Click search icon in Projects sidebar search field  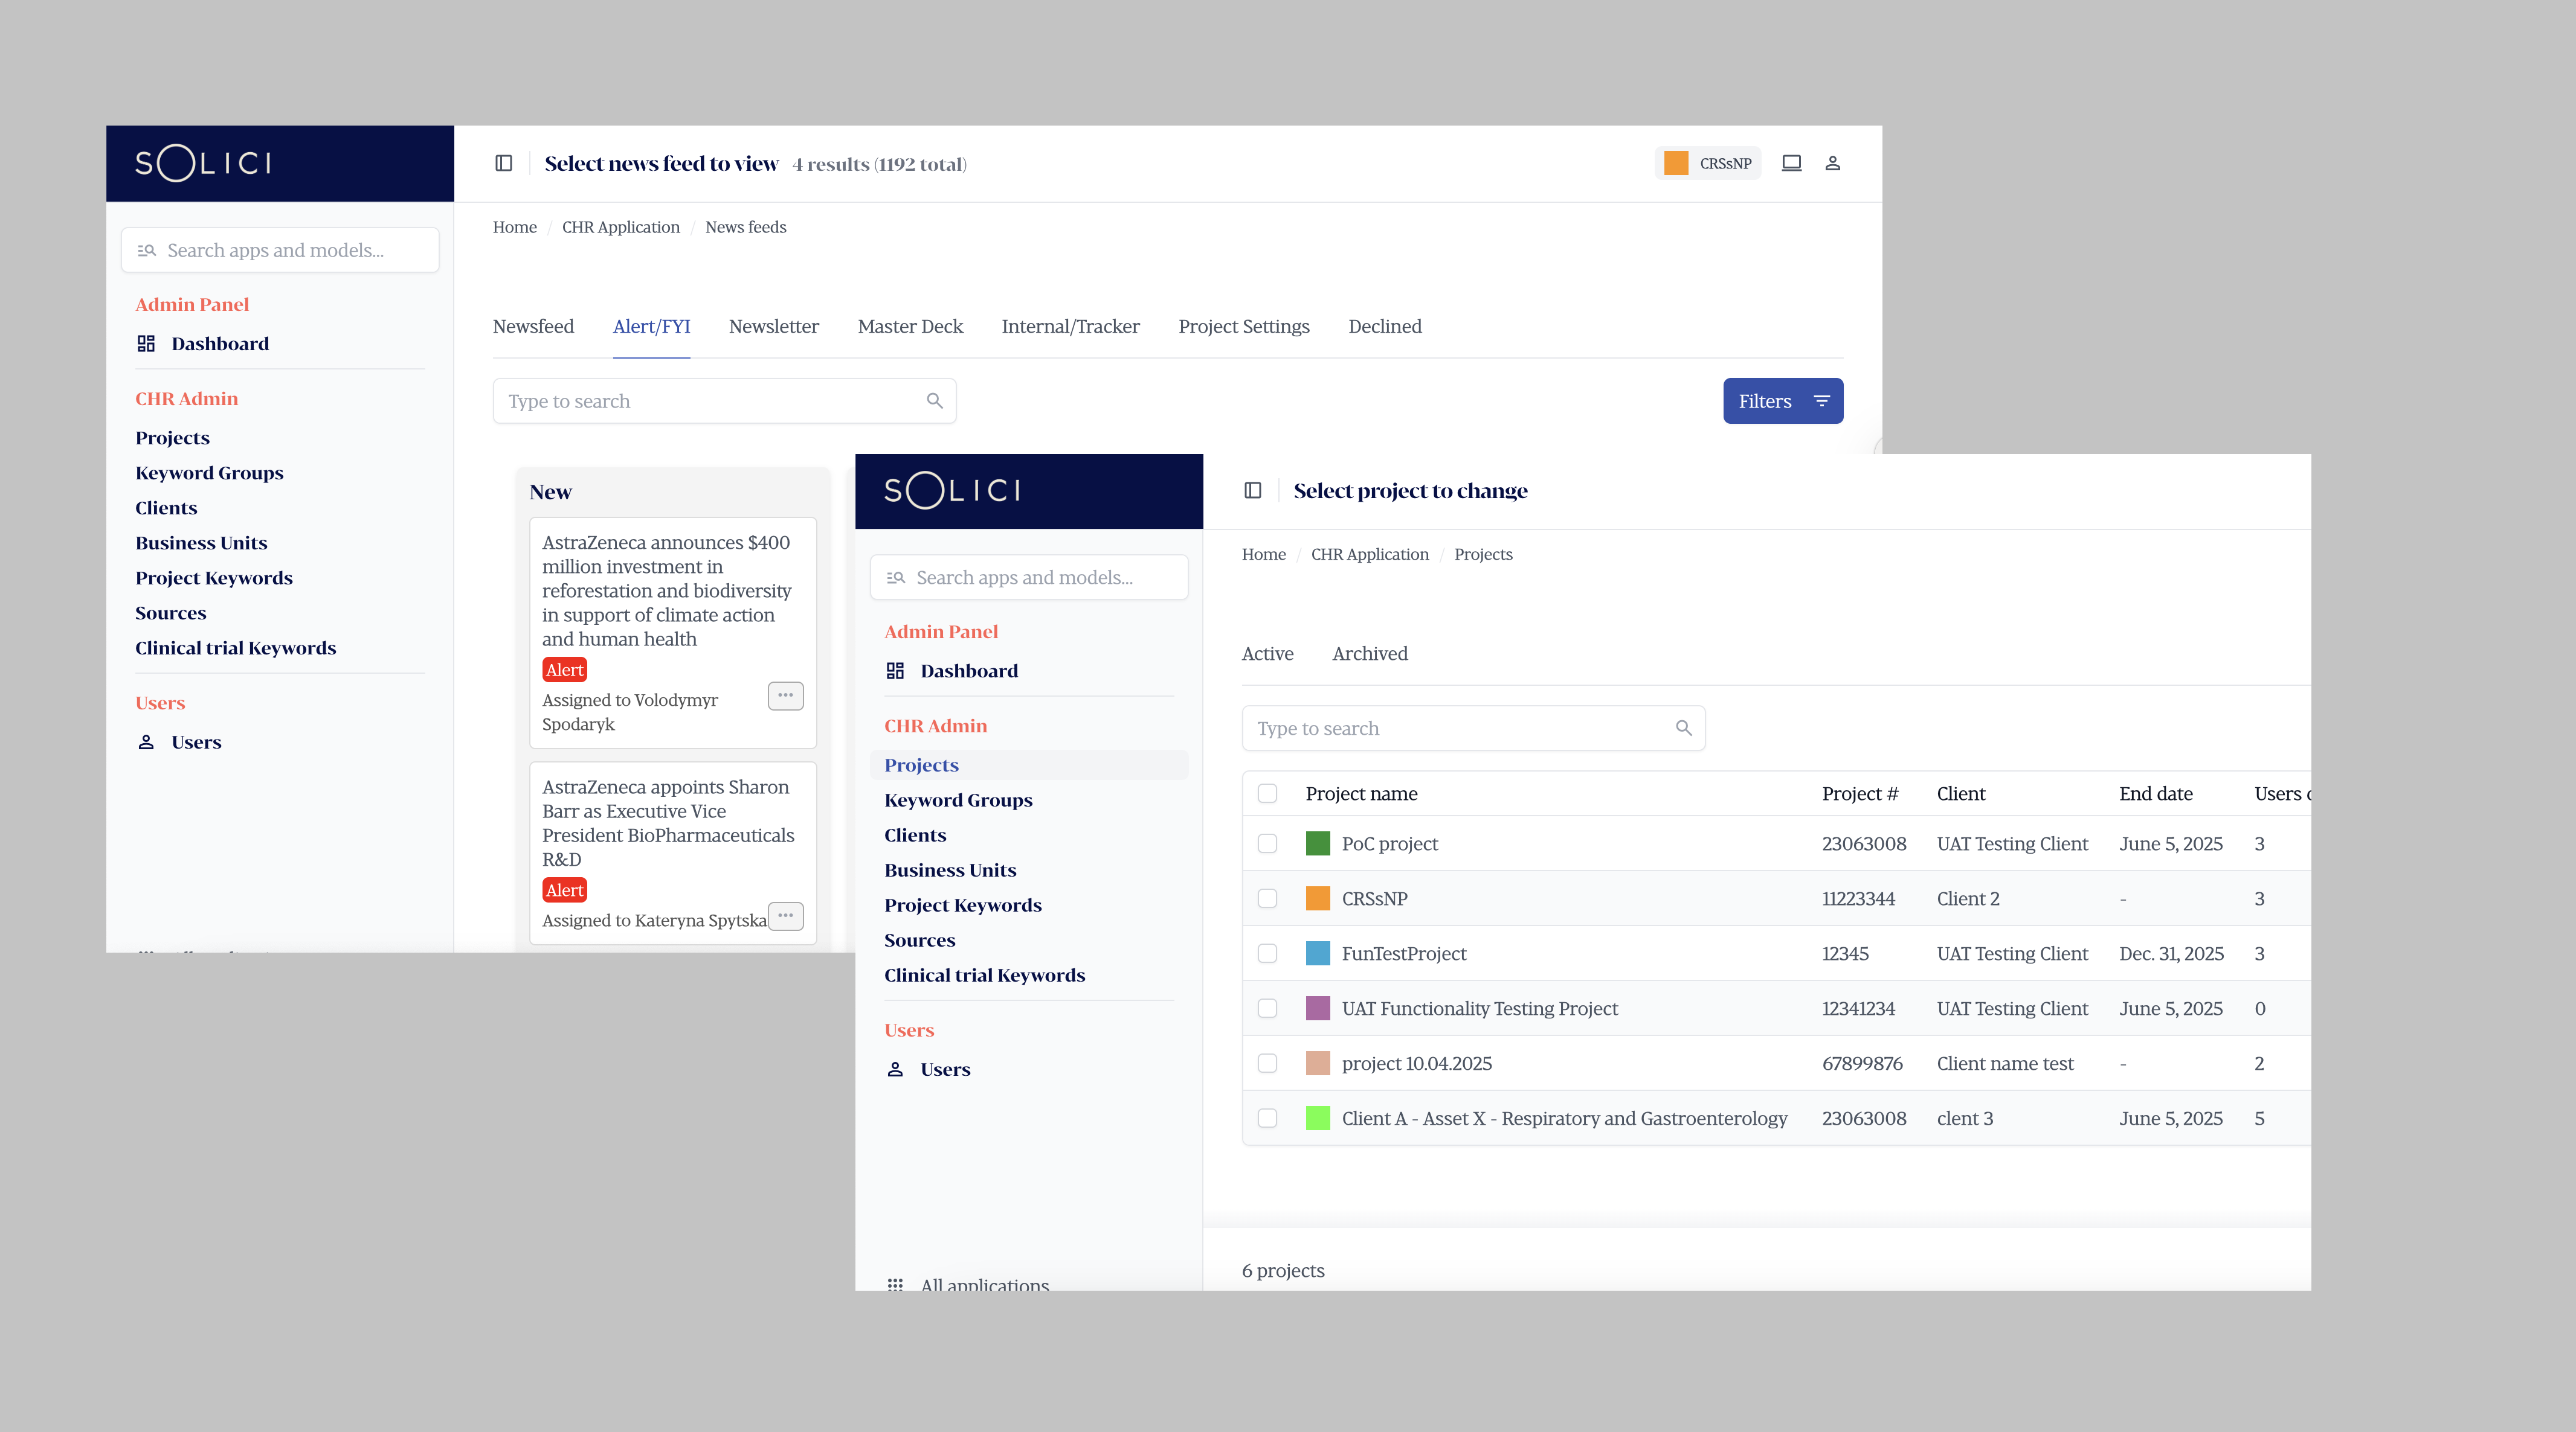pos(896,578)
